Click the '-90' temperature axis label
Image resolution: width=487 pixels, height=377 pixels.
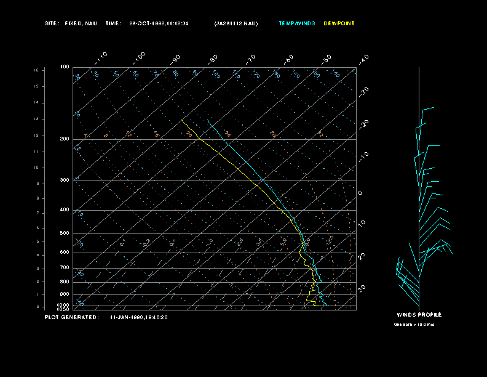click(175, 59)
